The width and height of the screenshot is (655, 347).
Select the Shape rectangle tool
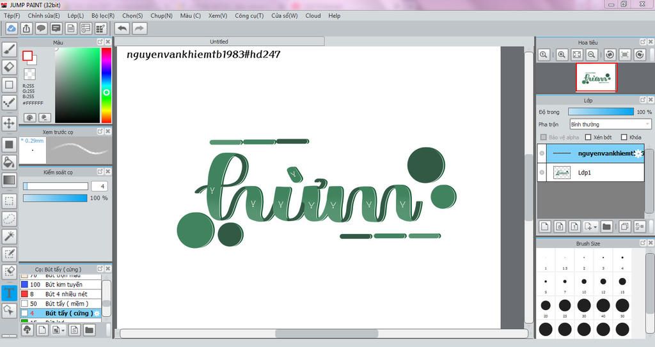pos(9,84)
